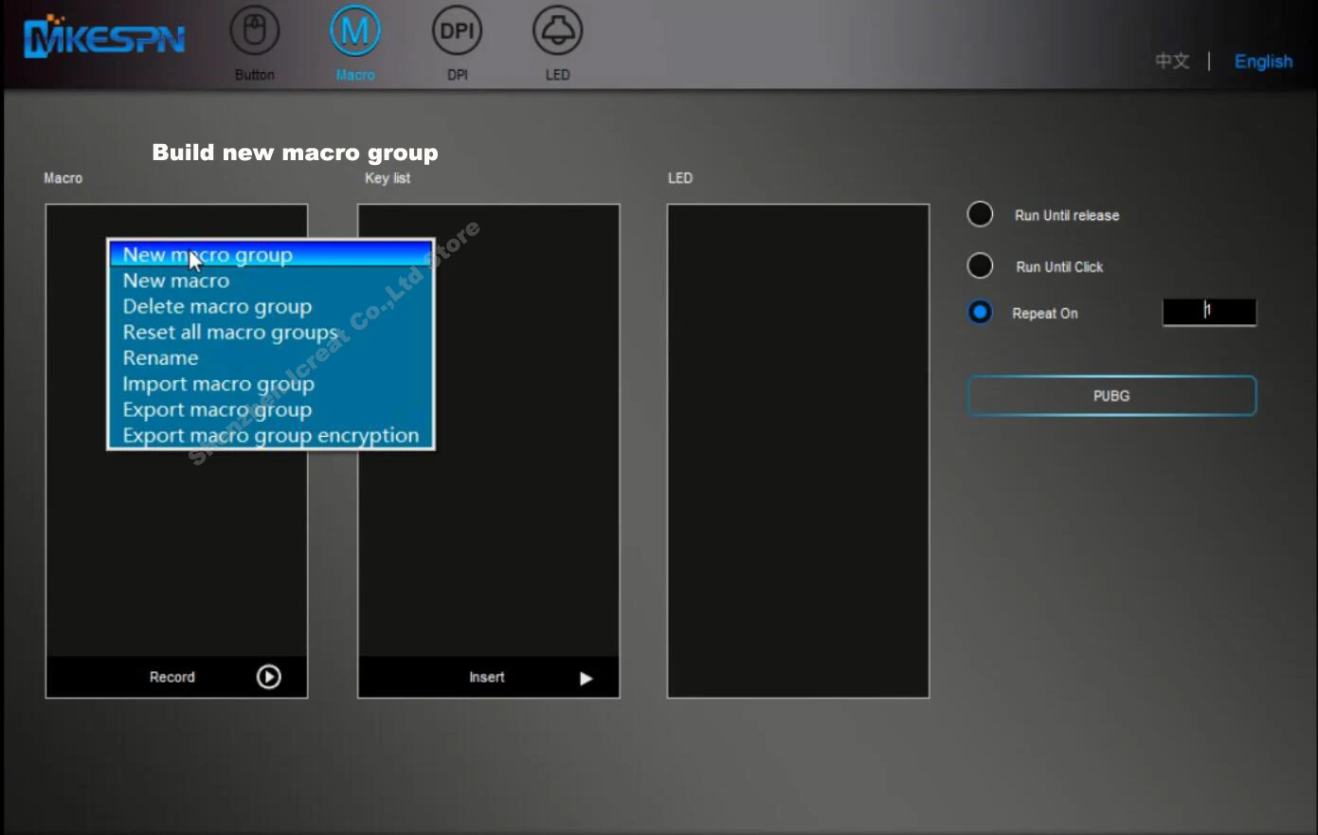1318x835 pixels.
Task: Open the LED lighting bell icon
Action: pos(557,31)
